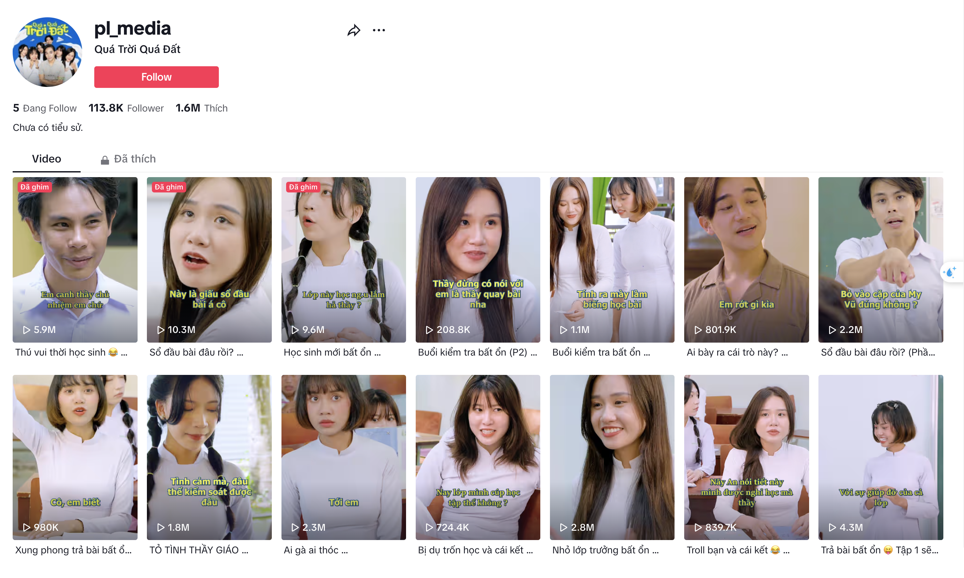This screenshot has height=578, width=964.
Task: Click the floating water-drop sparkle icon
Action: pos(950,272)
